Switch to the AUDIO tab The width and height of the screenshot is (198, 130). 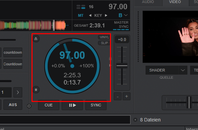(x=148, y=2)
